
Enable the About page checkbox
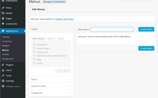[34, 63]
